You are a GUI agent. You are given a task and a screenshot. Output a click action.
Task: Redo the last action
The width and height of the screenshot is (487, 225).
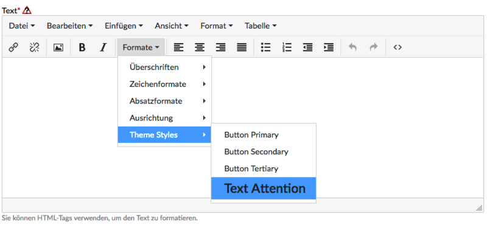(x=374, y=47)
